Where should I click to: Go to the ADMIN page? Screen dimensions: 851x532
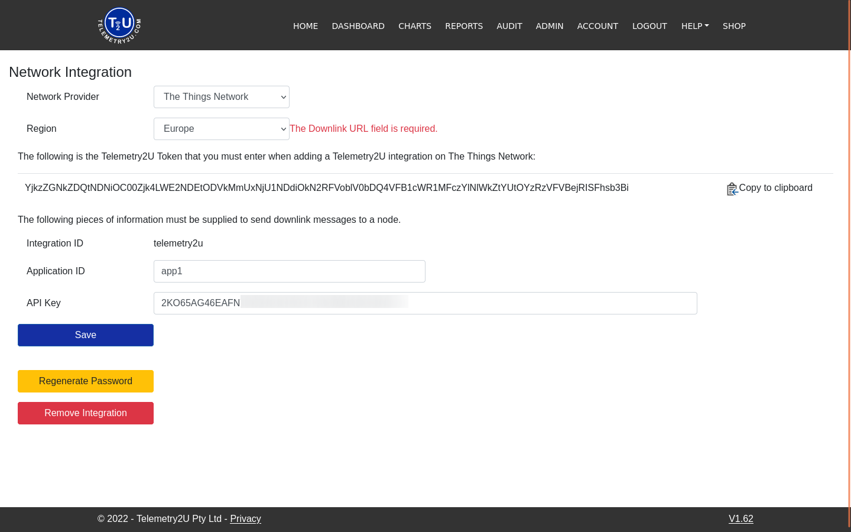coord(550,26)
